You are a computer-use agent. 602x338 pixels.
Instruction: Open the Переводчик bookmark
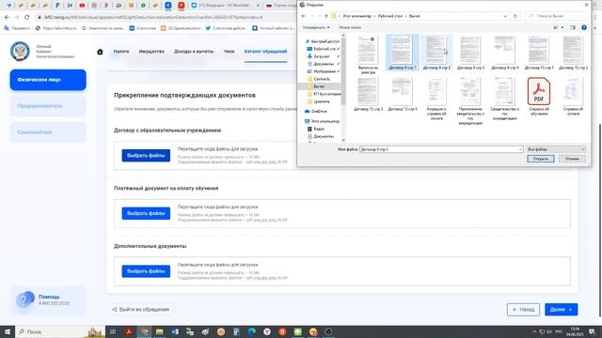point(17,28)
